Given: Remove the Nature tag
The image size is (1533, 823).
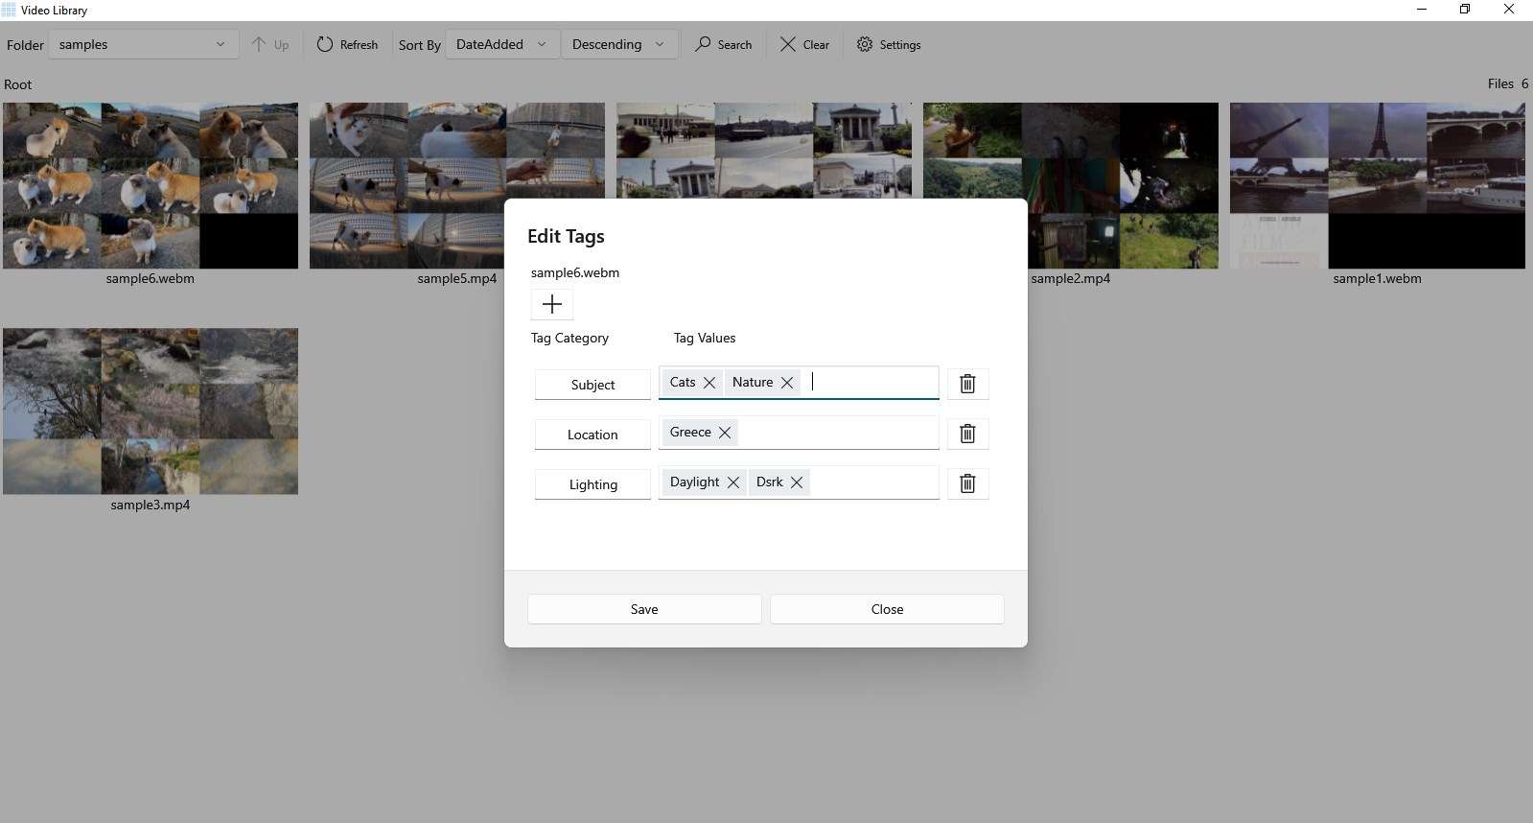Looking at the screenshot, I should (x=787, y=383).
